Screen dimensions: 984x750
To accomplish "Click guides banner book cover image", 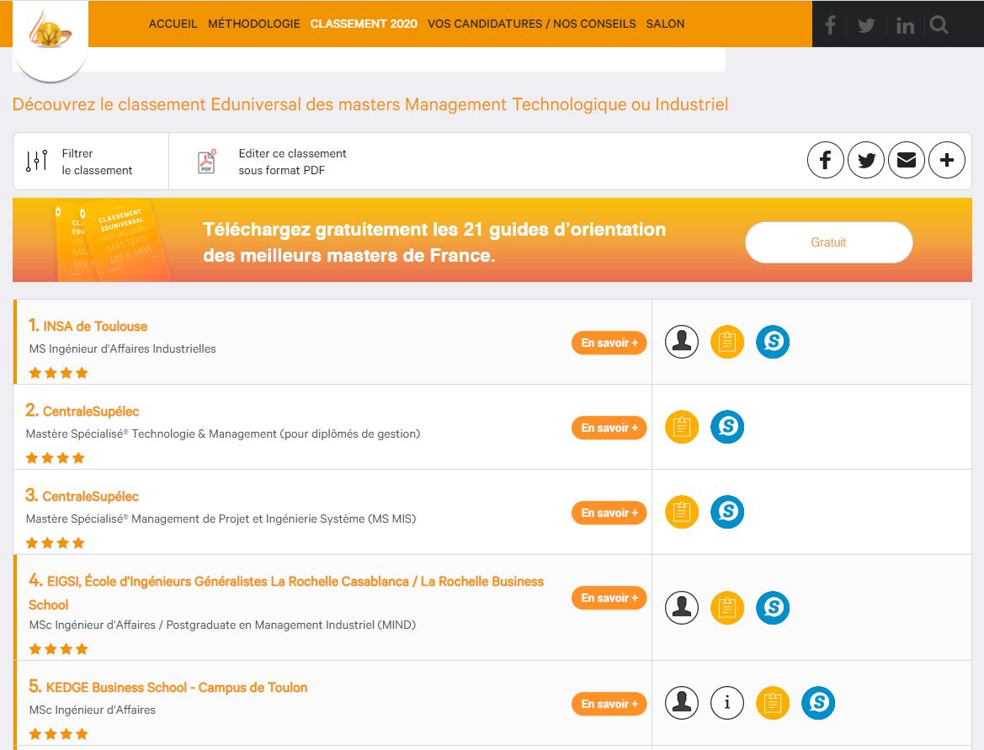I will (112, 241).
